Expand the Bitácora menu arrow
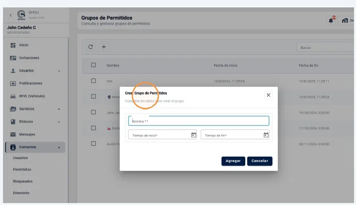The width and height of the screenshot is (356, 205). pyautogui.click(x=59, y=122)
